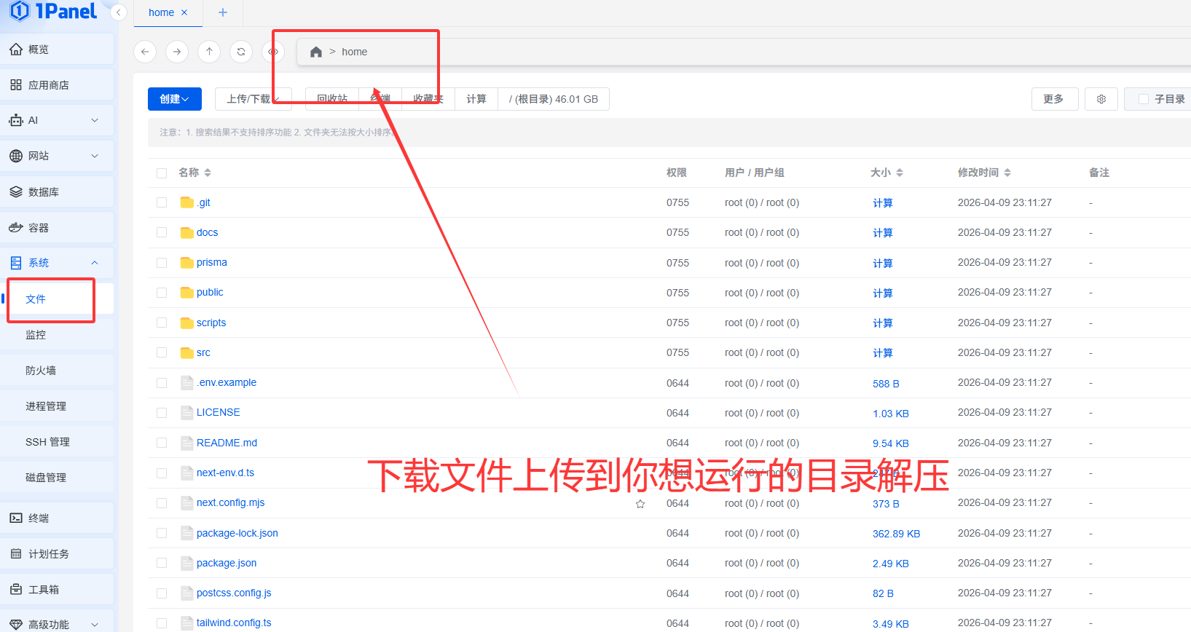Add a new file tab
1191x632 pixels.
point(223,12)
